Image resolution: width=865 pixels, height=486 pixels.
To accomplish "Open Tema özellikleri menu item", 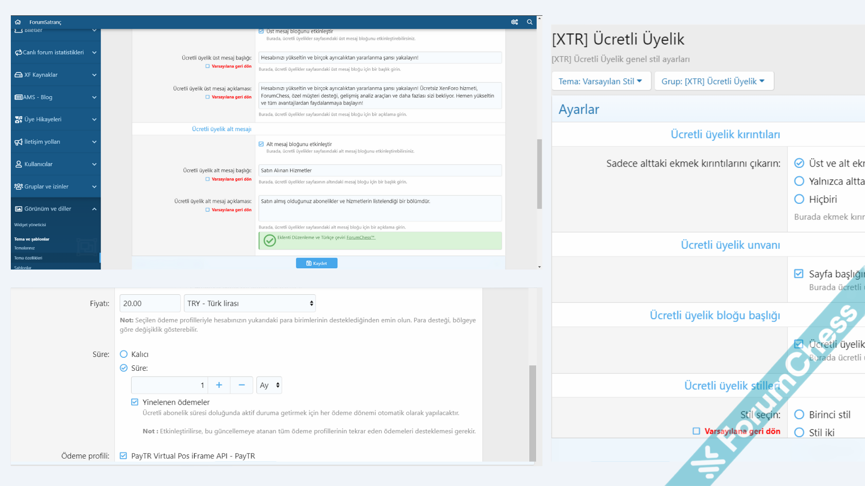I will [28, 258].
